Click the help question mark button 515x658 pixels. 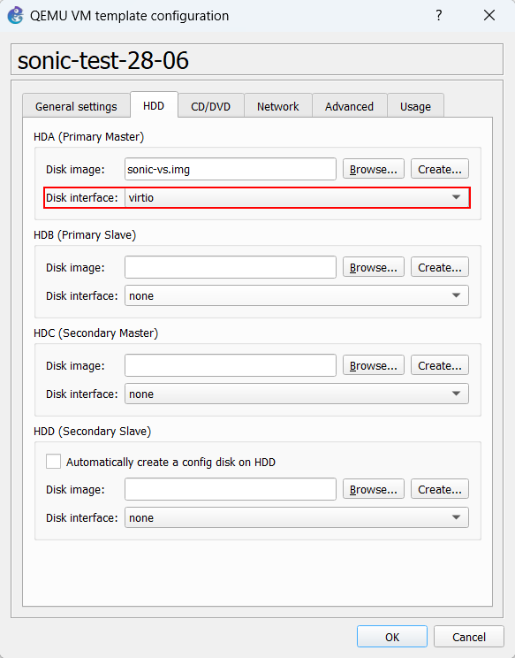[x=438, y=16]
